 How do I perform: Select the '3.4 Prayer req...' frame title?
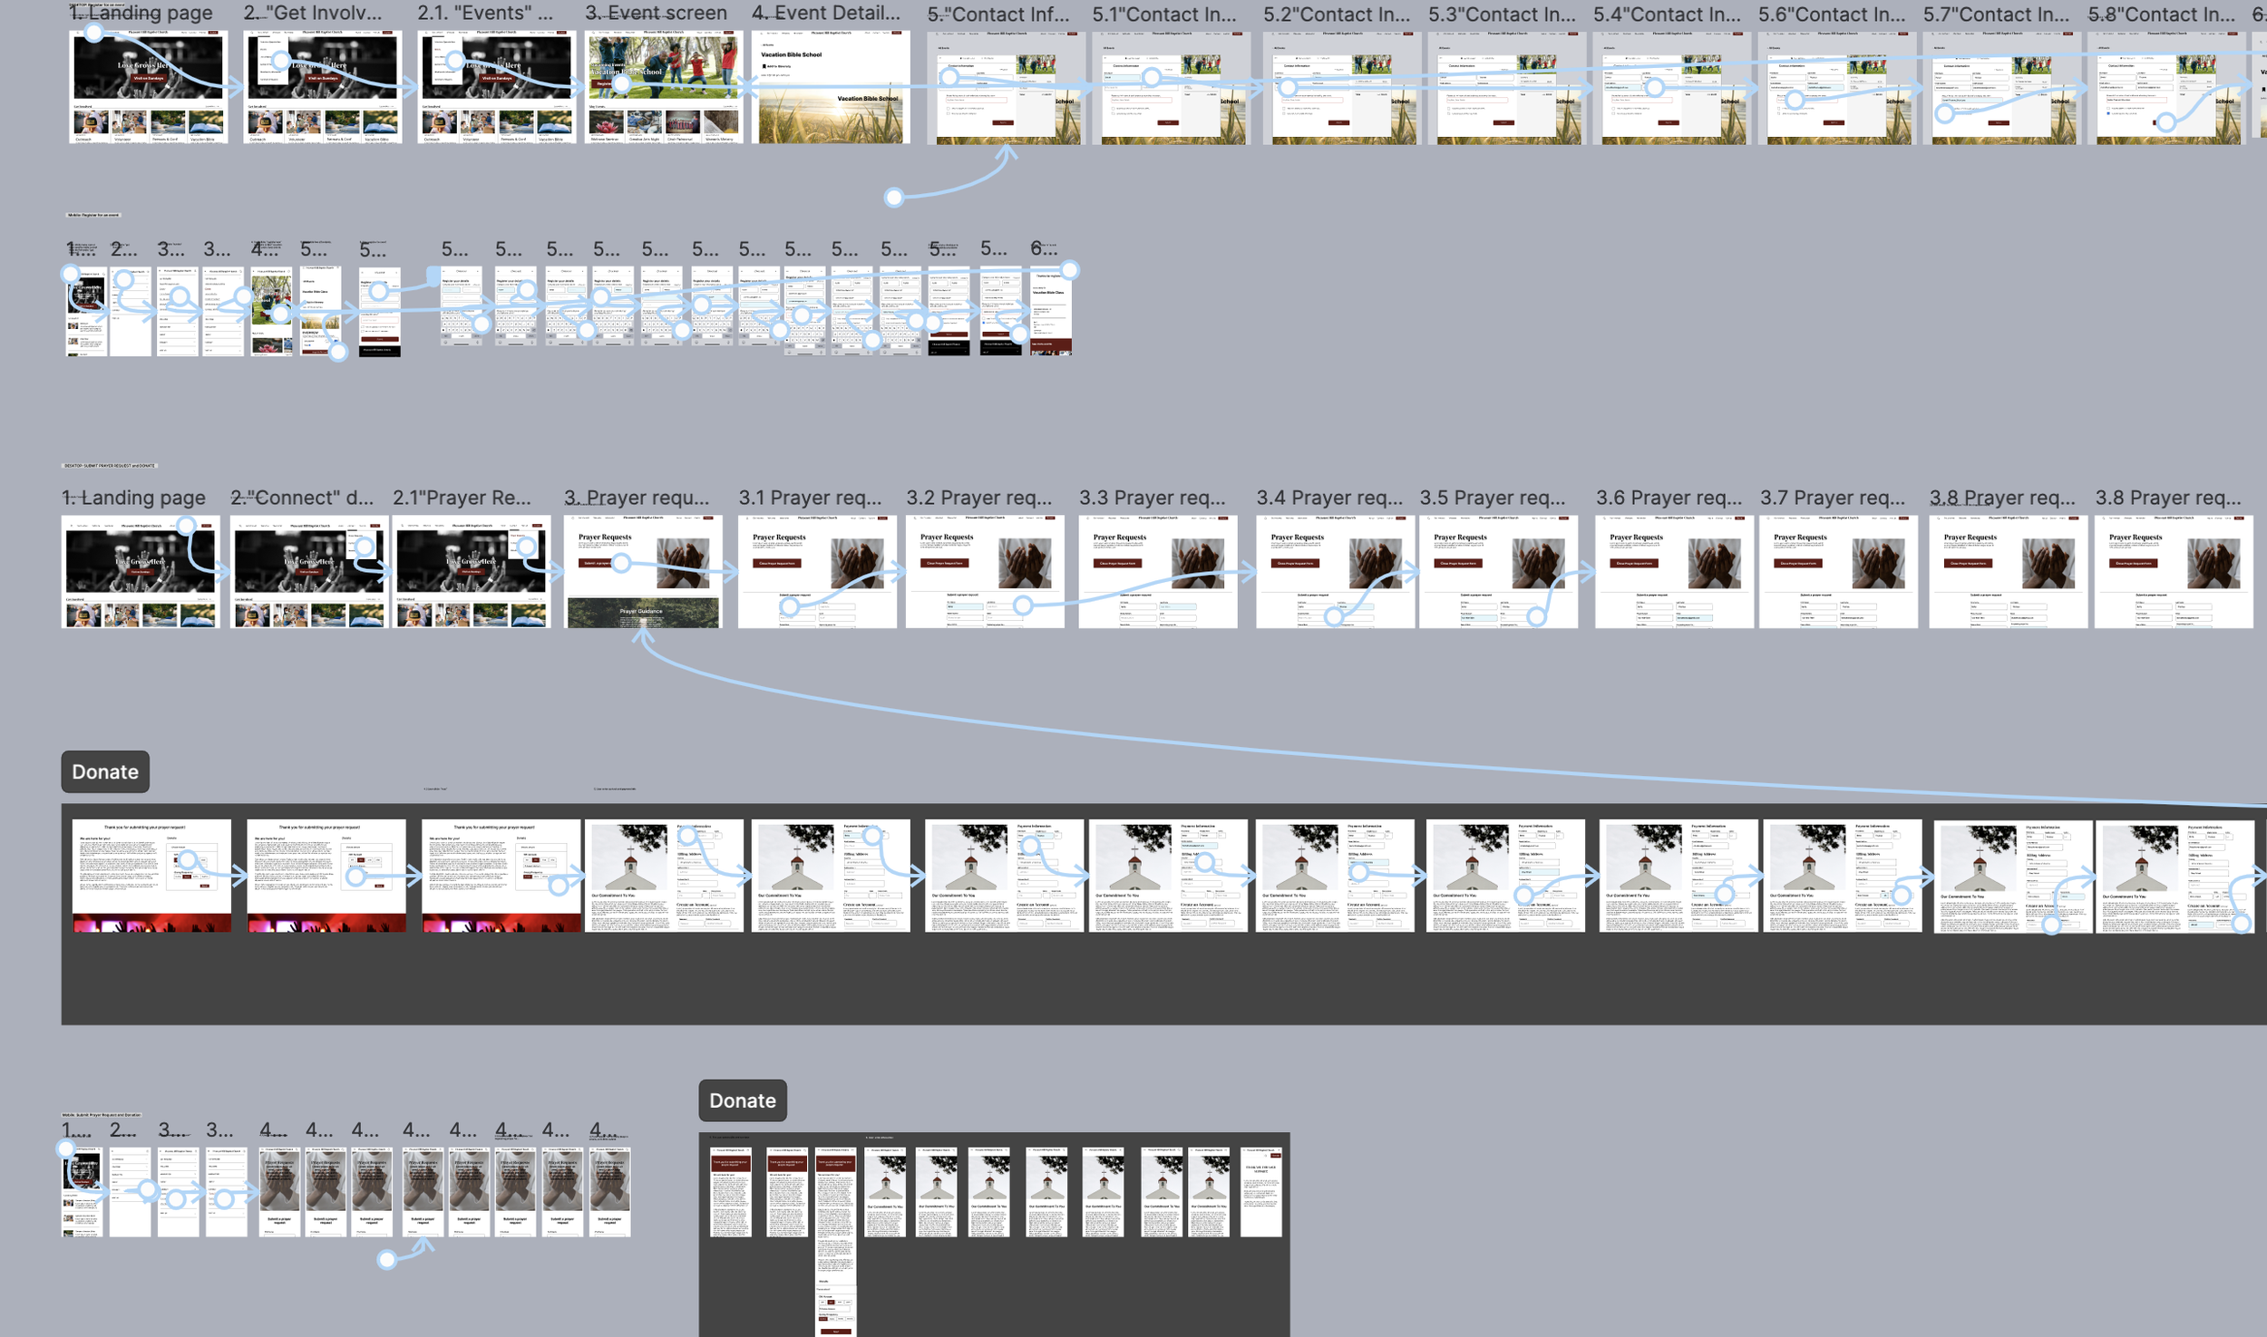(1328, 498)
